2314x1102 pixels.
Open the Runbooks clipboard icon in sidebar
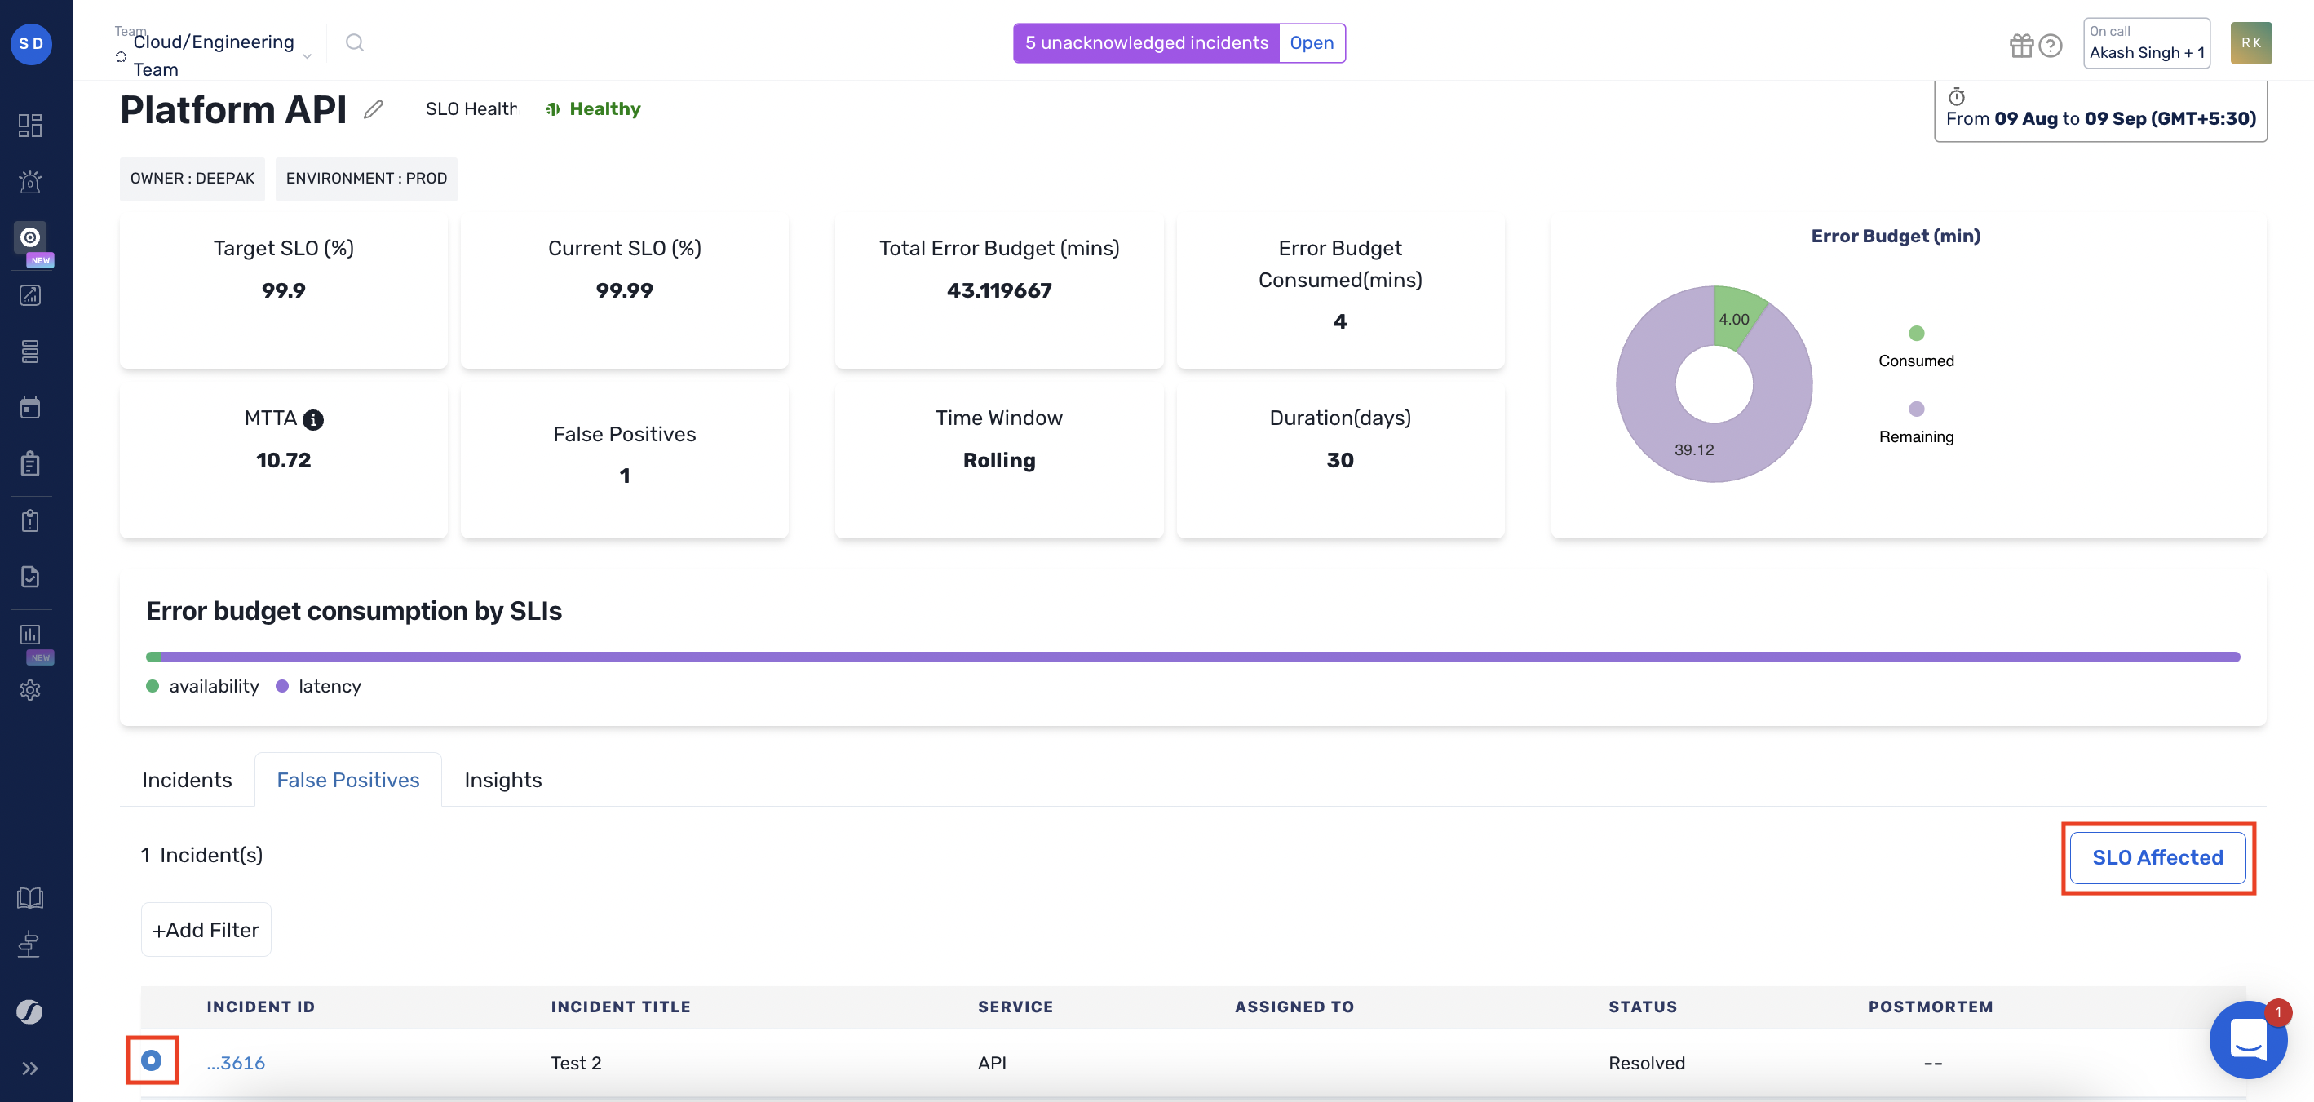[x=29, y=462]
